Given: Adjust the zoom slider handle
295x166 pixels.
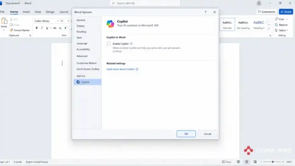Looking at the screenshot, I should coord(273,162).
